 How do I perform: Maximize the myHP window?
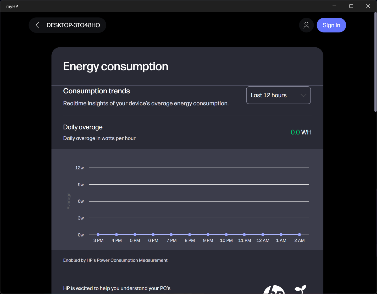351,6
